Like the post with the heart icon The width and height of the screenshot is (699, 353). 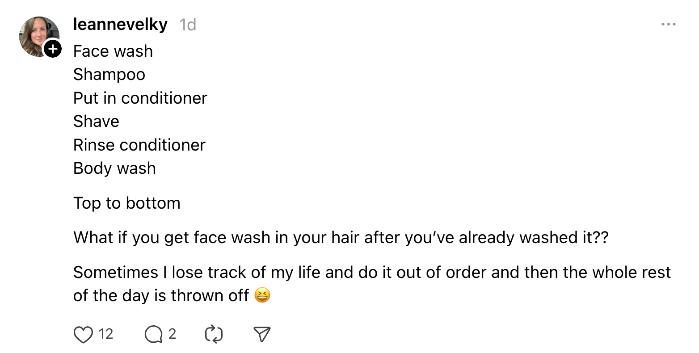pyautogui.click(x=84, y=334)
